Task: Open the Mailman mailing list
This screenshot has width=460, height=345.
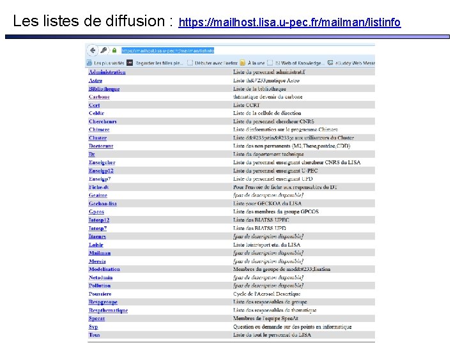Action: tap(100, 253)
